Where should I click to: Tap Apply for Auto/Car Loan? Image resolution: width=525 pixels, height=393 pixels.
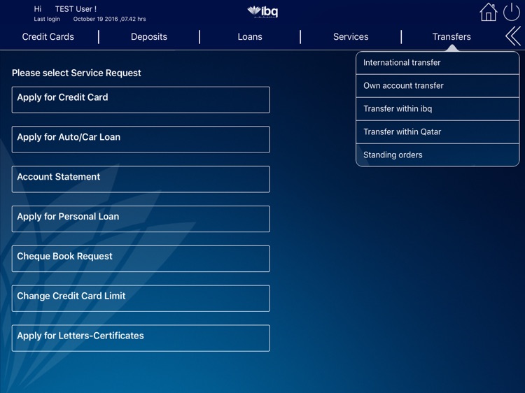click(141, 139)
